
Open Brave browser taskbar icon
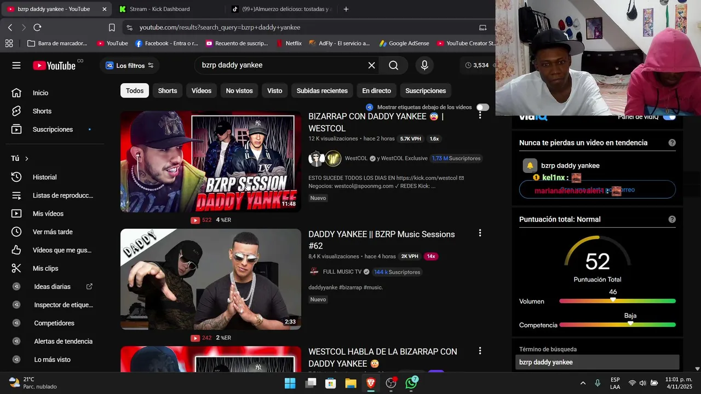371,383
